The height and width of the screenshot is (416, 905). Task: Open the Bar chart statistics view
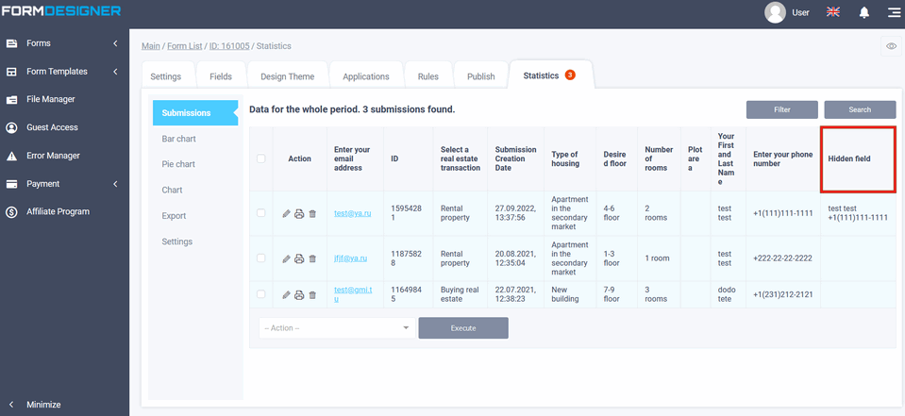coord(179,139)
